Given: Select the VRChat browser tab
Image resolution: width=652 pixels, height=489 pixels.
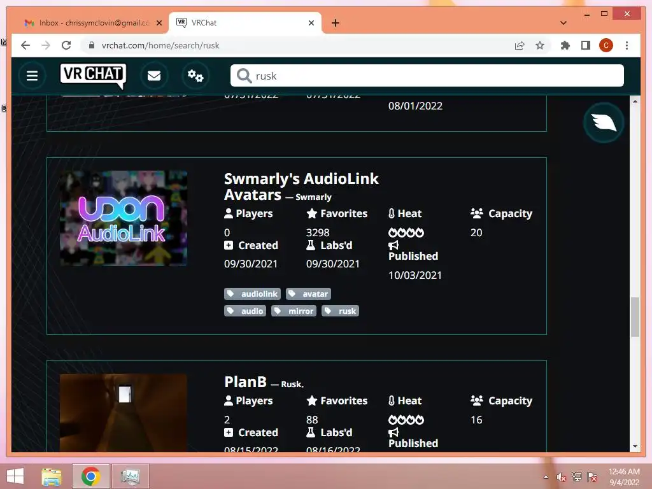Looking at the screenshot, I should tap(245, 23).
